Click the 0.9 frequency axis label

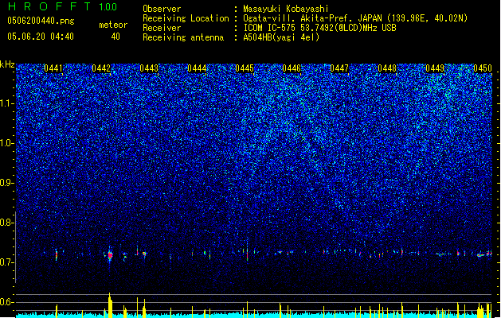pos(6,183)
